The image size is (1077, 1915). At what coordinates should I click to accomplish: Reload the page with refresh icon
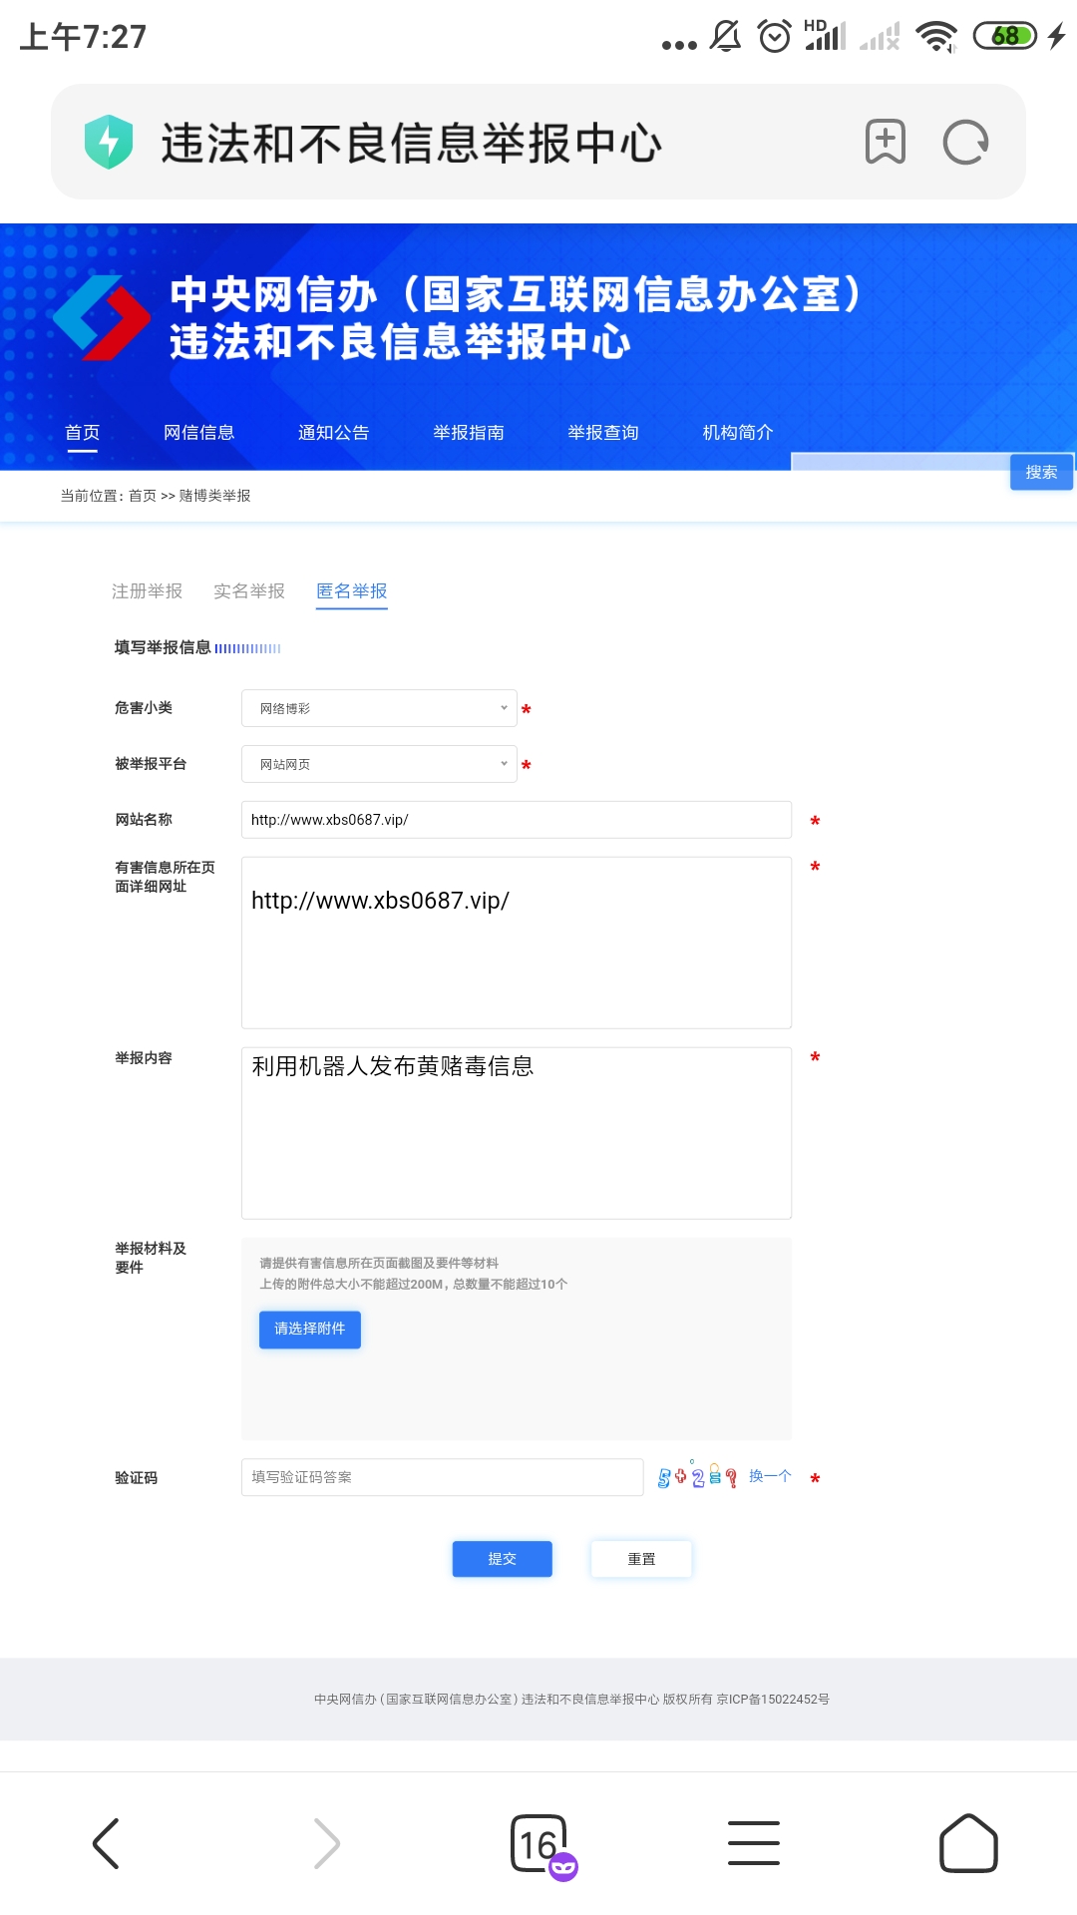pyautogui.click(x=965, y=142)
